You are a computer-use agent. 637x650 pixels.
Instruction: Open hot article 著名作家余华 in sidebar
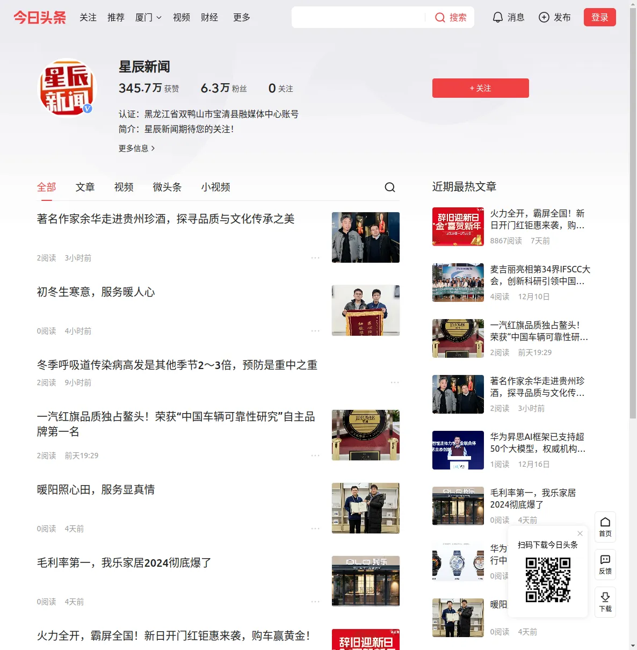[x=538, y=387]
